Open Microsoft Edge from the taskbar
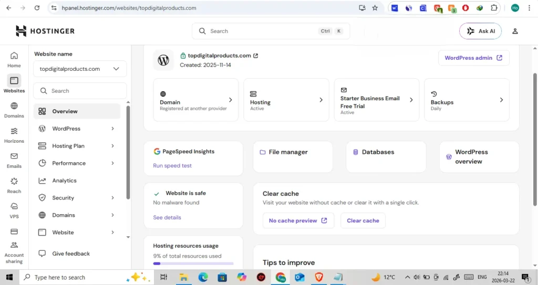The image size is (538, 285). coord(203,277)
